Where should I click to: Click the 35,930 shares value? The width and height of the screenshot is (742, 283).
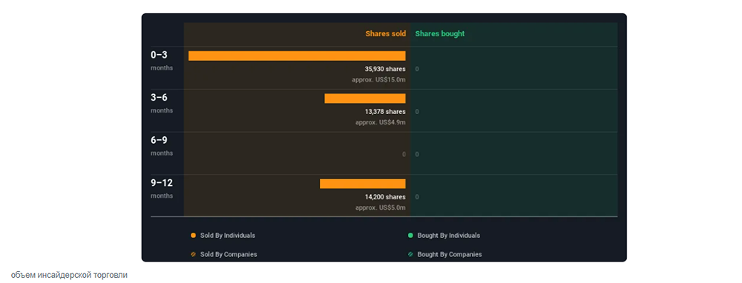click(385, 69)
